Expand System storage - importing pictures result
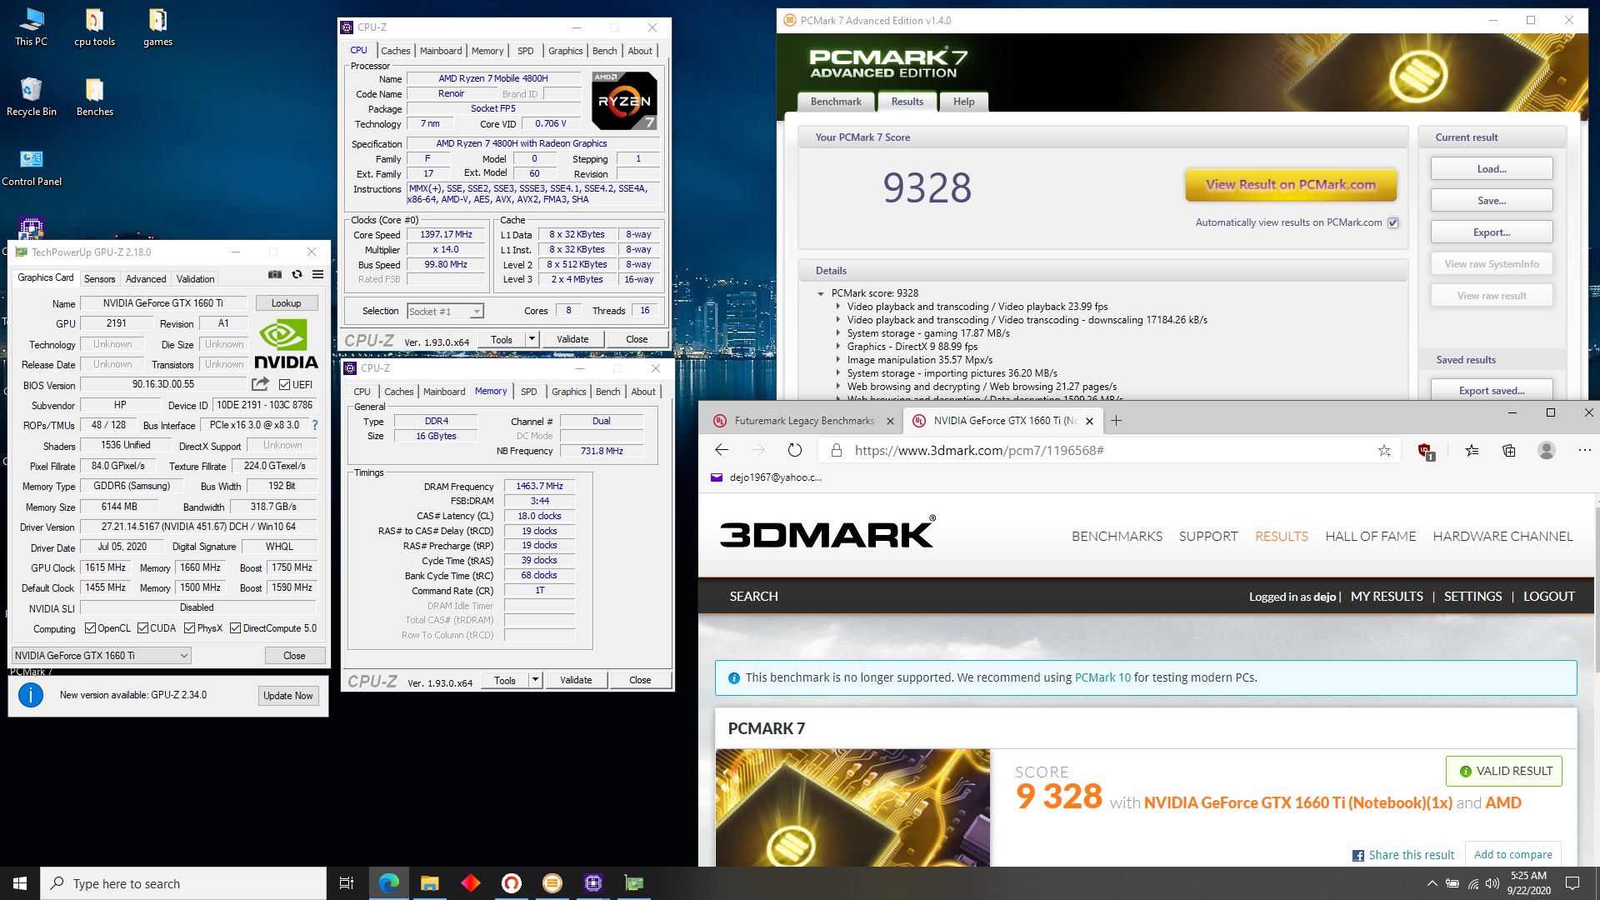 838,373
